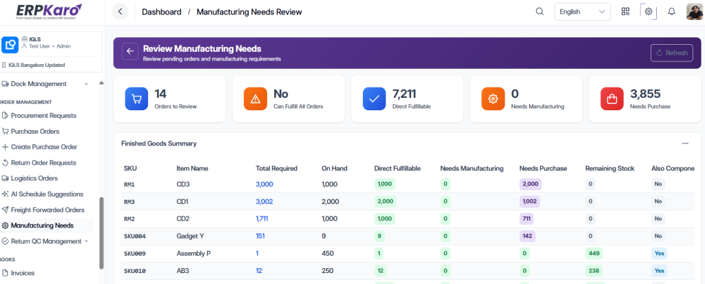Screen dimensions: 705x284
Task: Click Total Required 3,000 for RM1
Action: click(264, 184)
